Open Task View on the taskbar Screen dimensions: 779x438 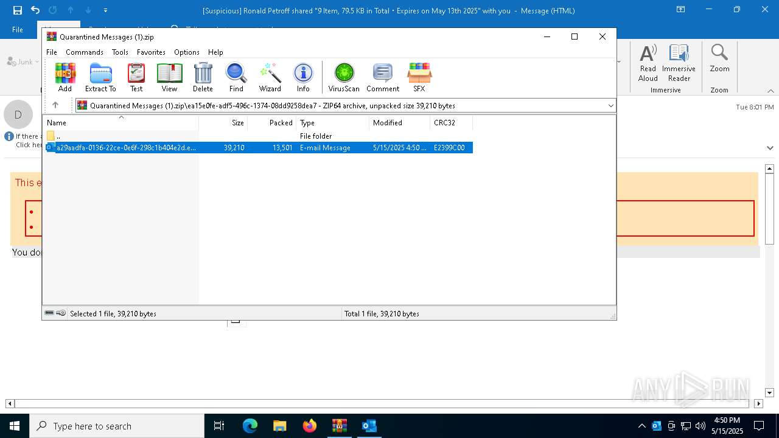click(219, 426)
